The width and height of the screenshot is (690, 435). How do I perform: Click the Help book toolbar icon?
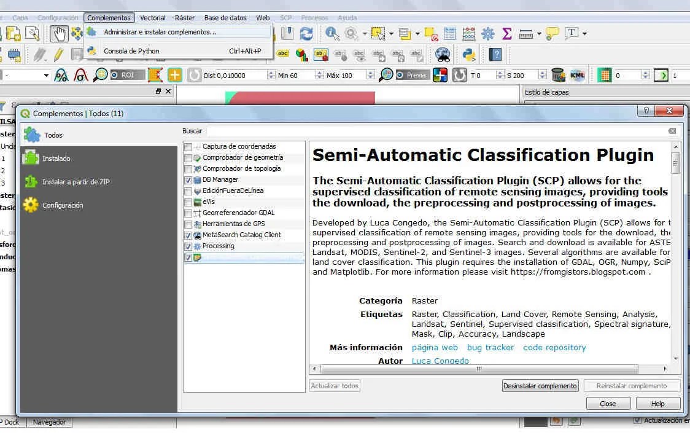point(495,55)
